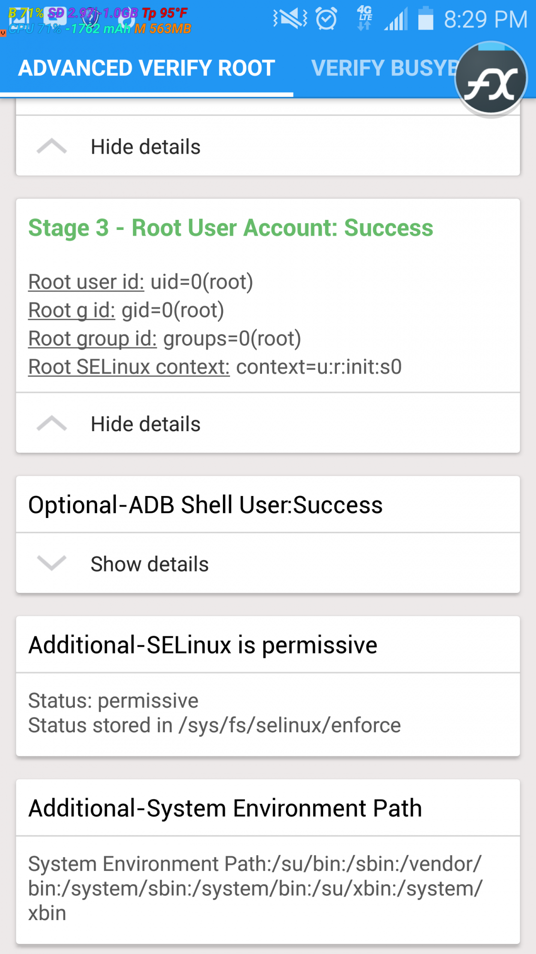Tap Show details for ADB Shell User
The width and height of the screenshot is (536, 954).
click(x=150, y=564)
